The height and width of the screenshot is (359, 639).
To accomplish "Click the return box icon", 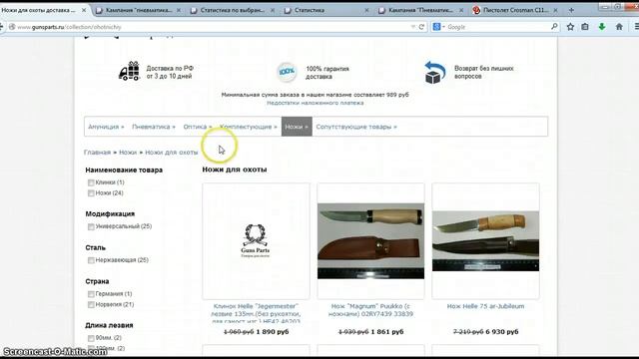I will (x=434, y=73).
